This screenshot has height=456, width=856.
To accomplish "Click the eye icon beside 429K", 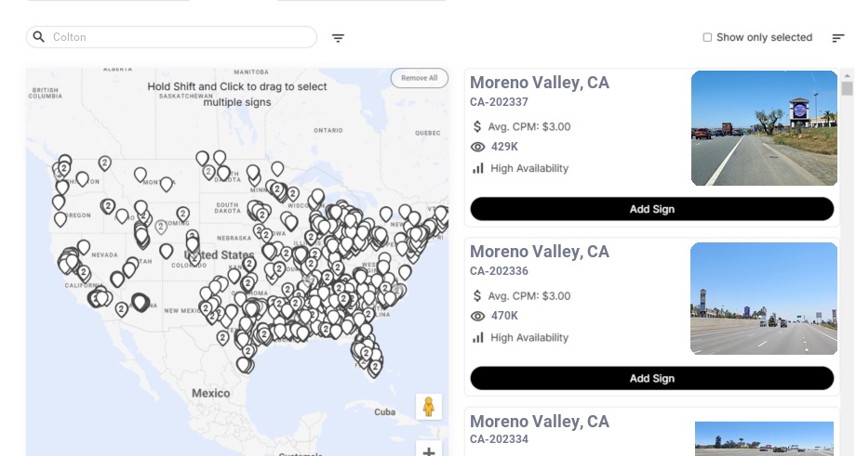I will 478,147.
